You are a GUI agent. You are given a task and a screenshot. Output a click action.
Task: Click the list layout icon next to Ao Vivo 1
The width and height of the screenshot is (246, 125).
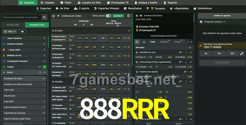[129, 16]
